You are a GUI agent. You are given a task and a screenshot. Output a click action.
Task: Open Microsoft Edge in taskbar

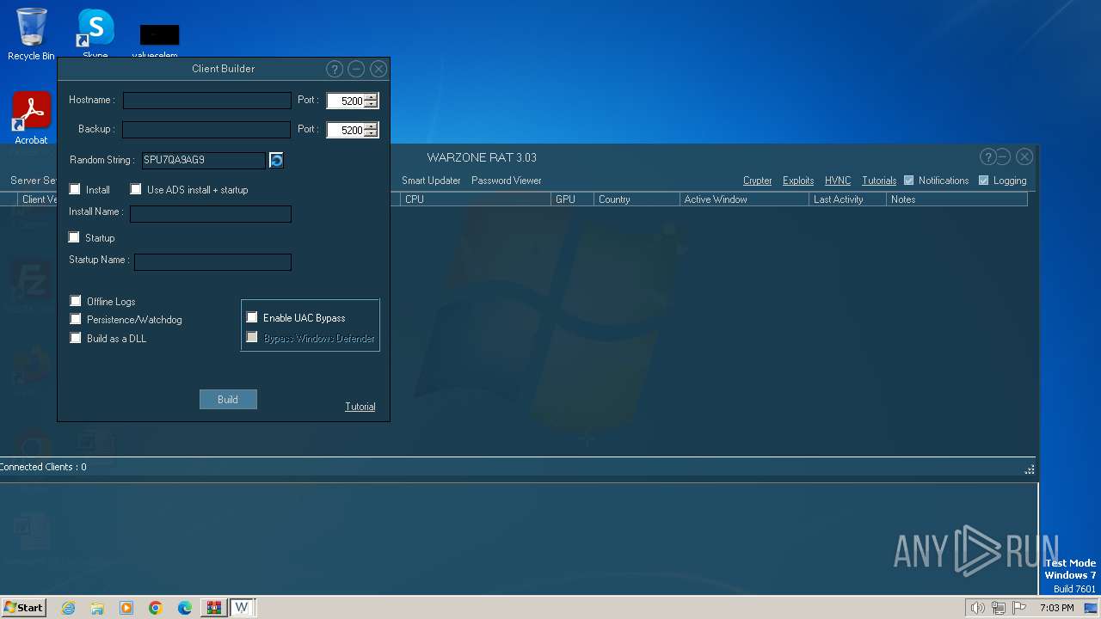pos(185,608)
